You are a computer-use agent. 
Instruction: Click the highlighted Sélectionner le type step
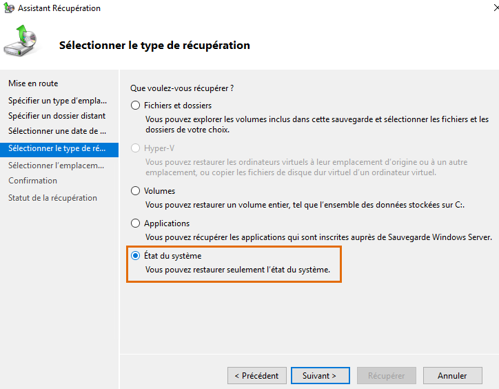pyautogui.click(x=57, y=148)
